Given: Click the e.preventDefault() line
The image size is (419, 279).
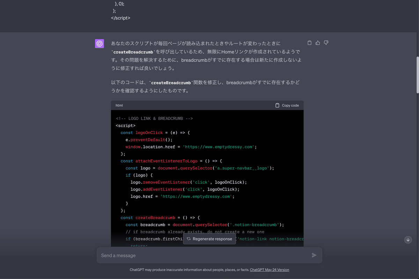Looking at the screenshot, I should (149, 140).
